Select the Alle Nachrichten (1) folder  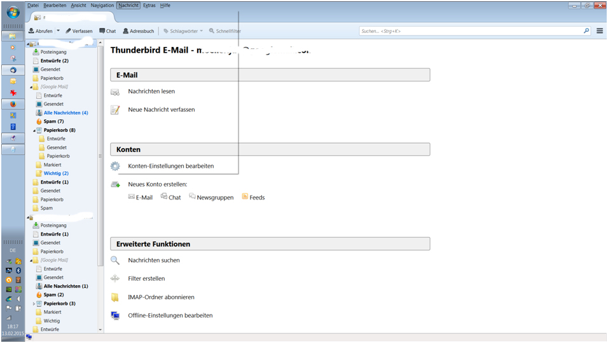coord(66,286)
